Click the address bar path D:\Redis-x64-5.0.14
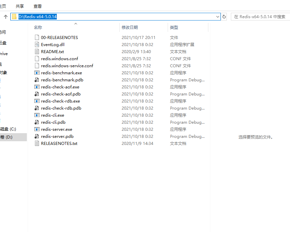Viewport: 290px width, 232px height. point(38,17)
